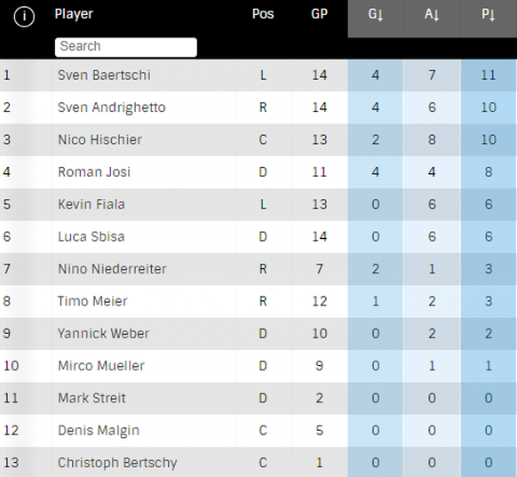The width and height of the screenshot is (517, 477).
Task: Open Yannick Weber's player link
Action: point(104,334)
